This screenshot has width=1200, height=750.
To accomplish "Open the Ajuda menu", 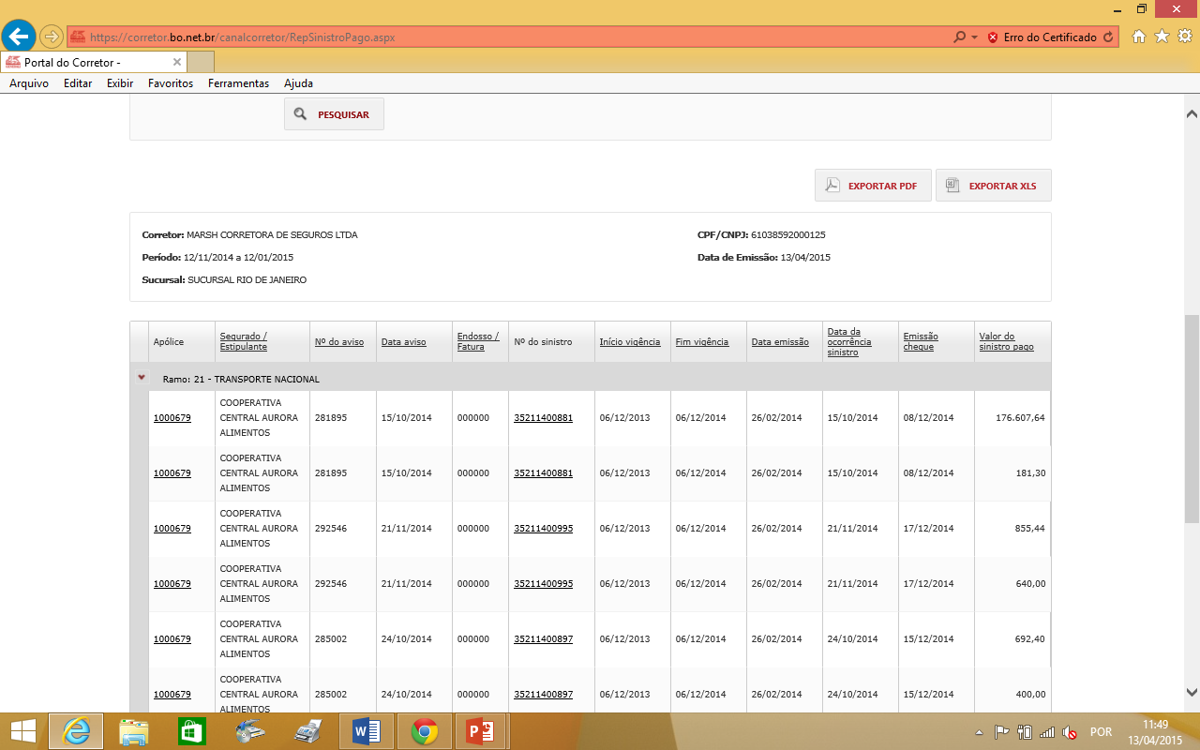I will [x=298, y=83].
